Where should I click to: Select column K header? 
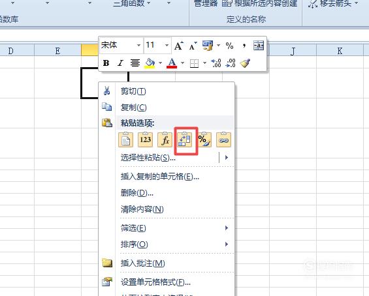click(x=340, y=51)
